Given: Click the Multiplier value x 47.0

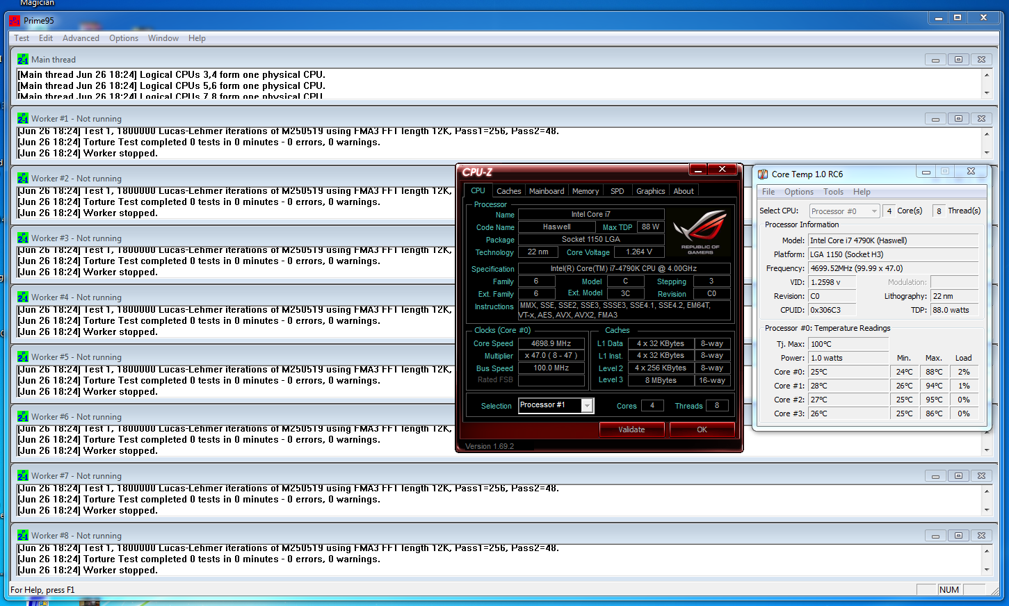Looking at the screenshot, I should pos(551,356).
